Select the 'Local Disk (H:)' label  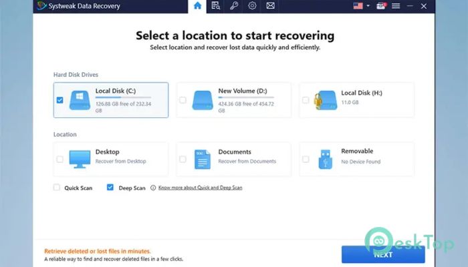click(362, 93)
